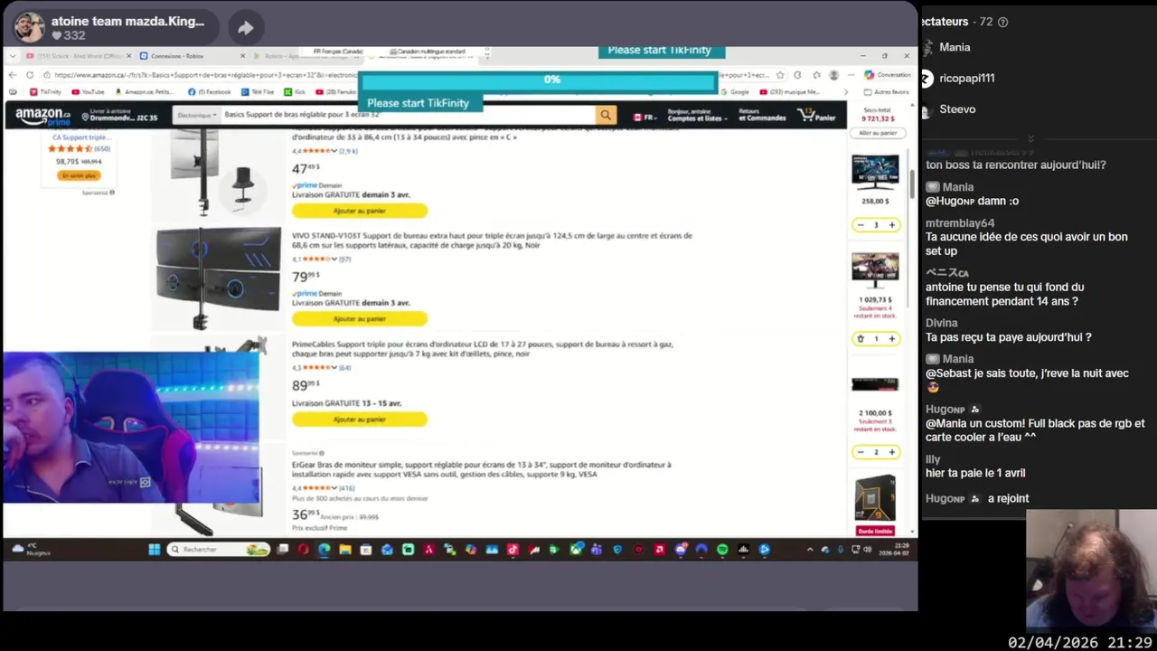Open the VIVO curved monitor stand thumbnail
The image size is (1157, 651).
pos(217,278)
